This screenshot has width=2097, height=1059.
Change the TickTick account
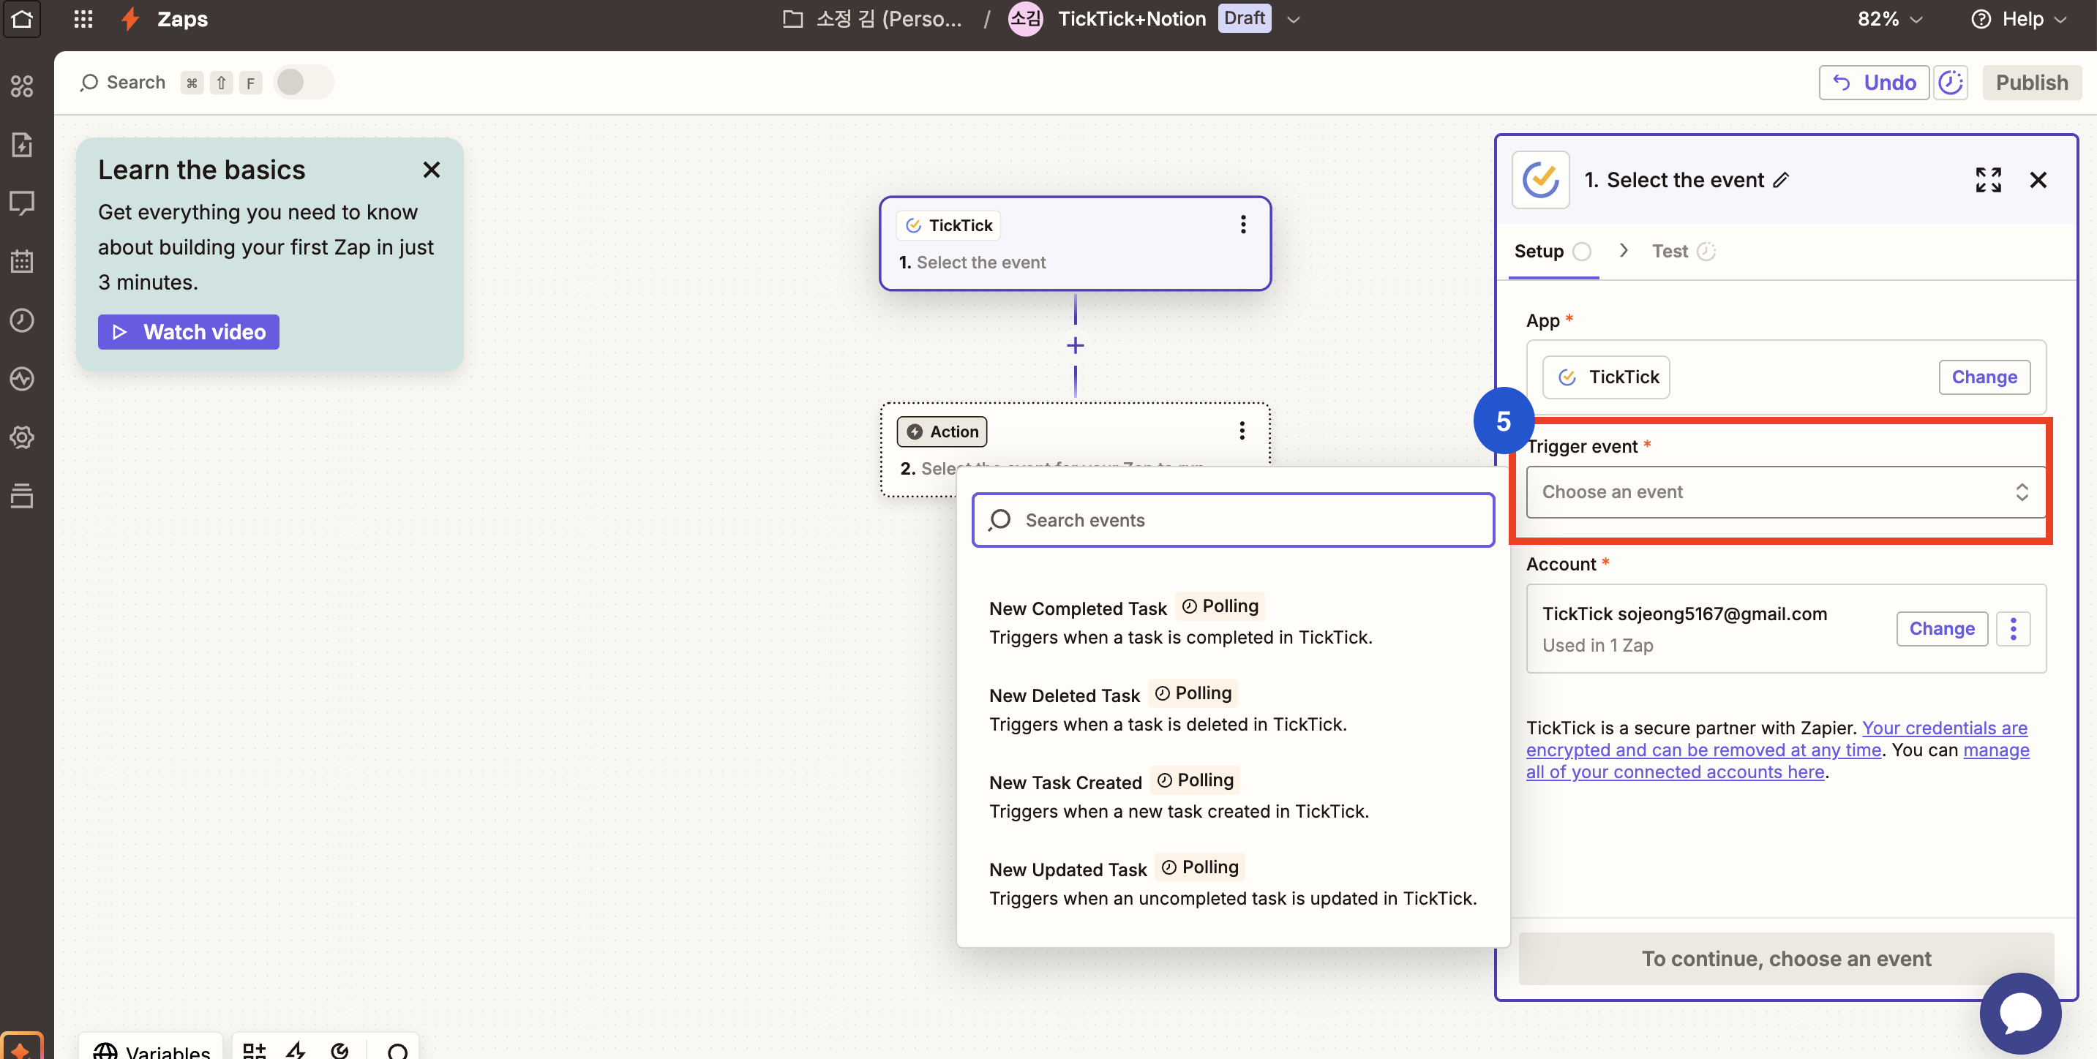pyautogui.click(x=1941, y=628)
